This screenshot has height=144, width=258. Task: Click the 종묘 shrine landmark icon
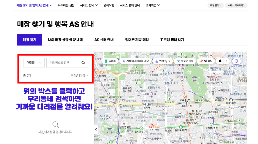tap(195, 77)
